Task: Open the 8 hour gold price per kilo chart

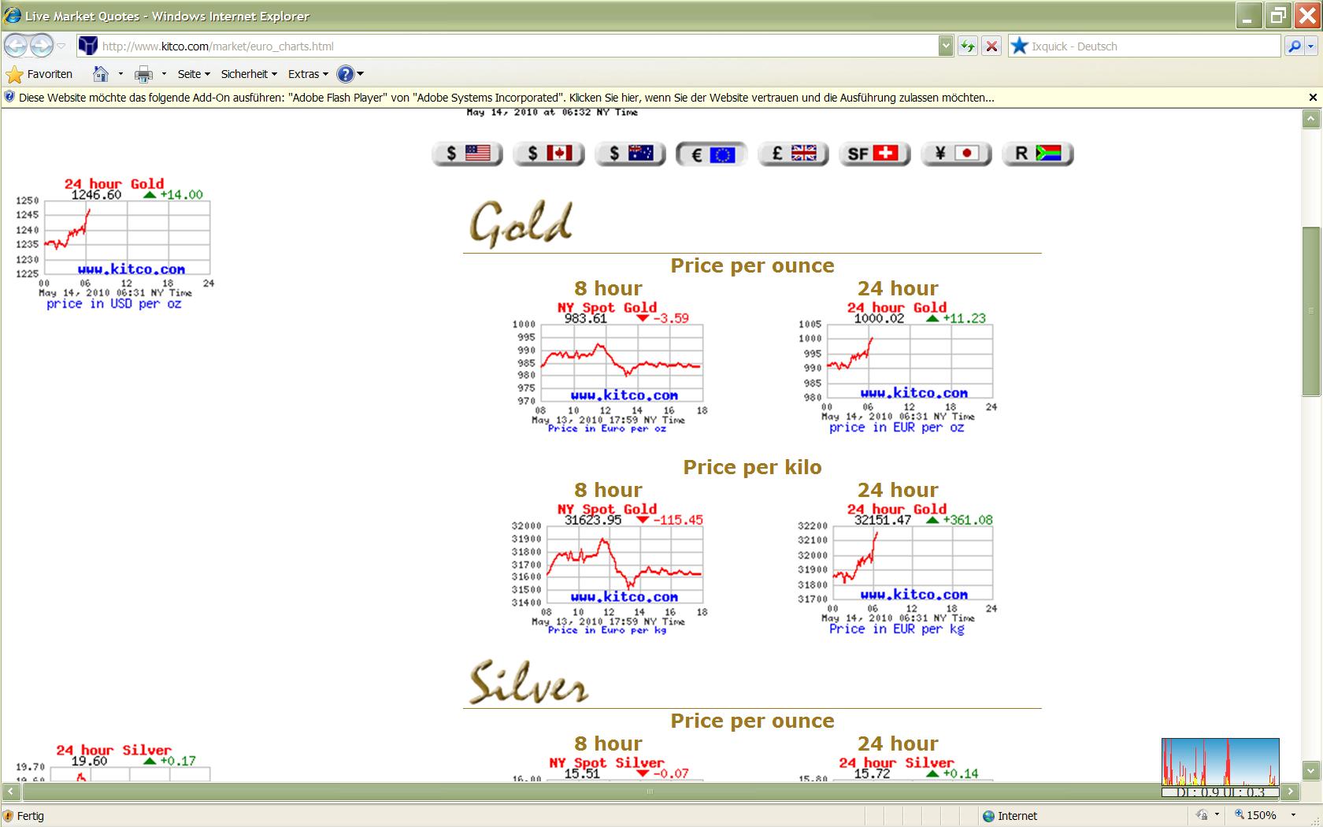Action: pos(607,569)
